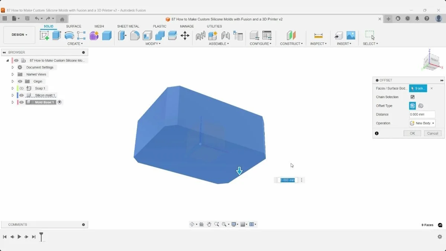Show the hidden Soap:1 component
The height and width of the screenshot is (251, 446).
coord(21,89)
